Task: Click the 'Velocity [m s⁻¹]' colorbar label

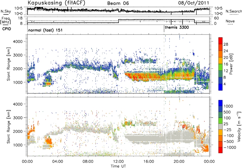Action: [239, 126]
